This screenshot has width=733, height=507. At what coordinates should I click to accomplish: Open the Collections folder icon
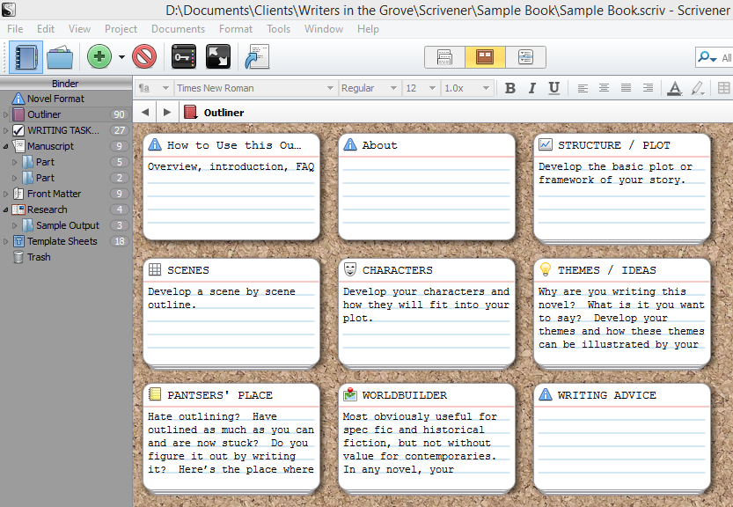click(60, 58)
